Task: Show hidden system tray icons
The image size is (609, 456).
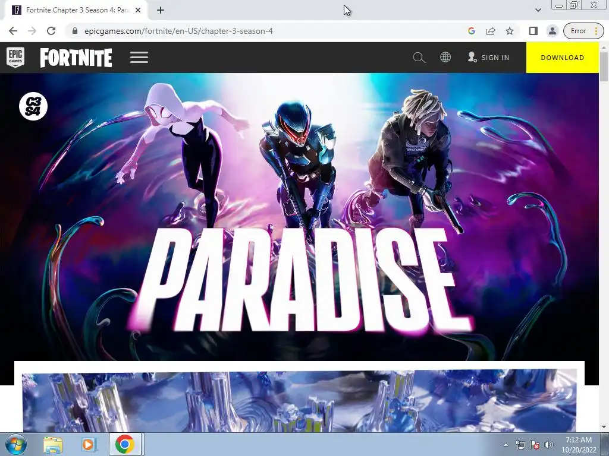Action: tap(506, 445)
